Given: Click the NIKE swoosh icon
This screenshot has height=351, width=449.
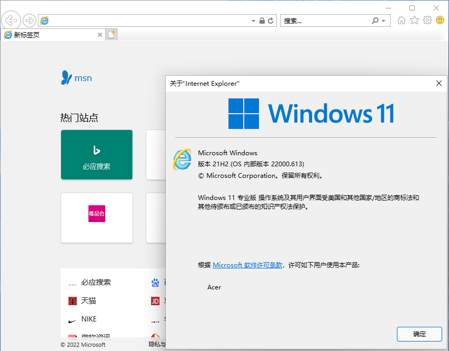Looking at the screenshot, I should pyautogui.click(x=73, y=321).
